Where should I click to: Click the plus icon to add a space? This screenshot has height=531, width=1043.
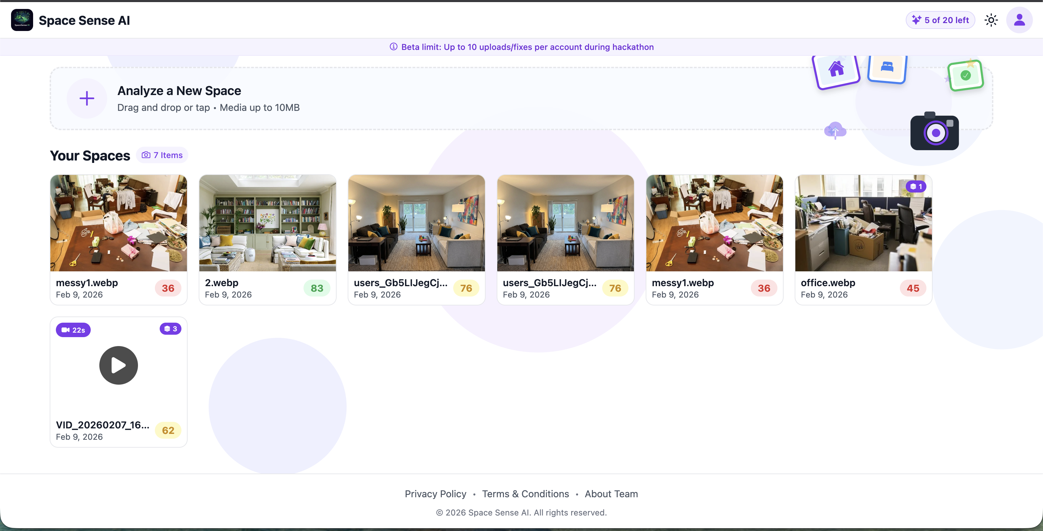click(x=87, y=98)
